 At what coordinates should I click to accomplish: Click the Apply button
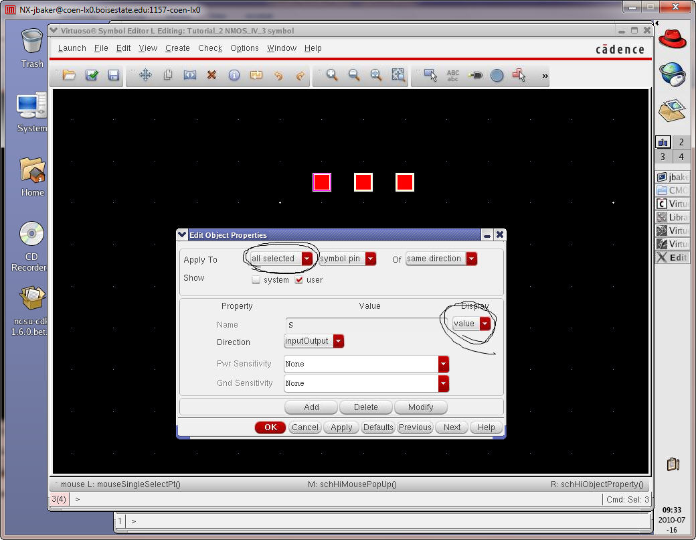(x=341, y=427)
